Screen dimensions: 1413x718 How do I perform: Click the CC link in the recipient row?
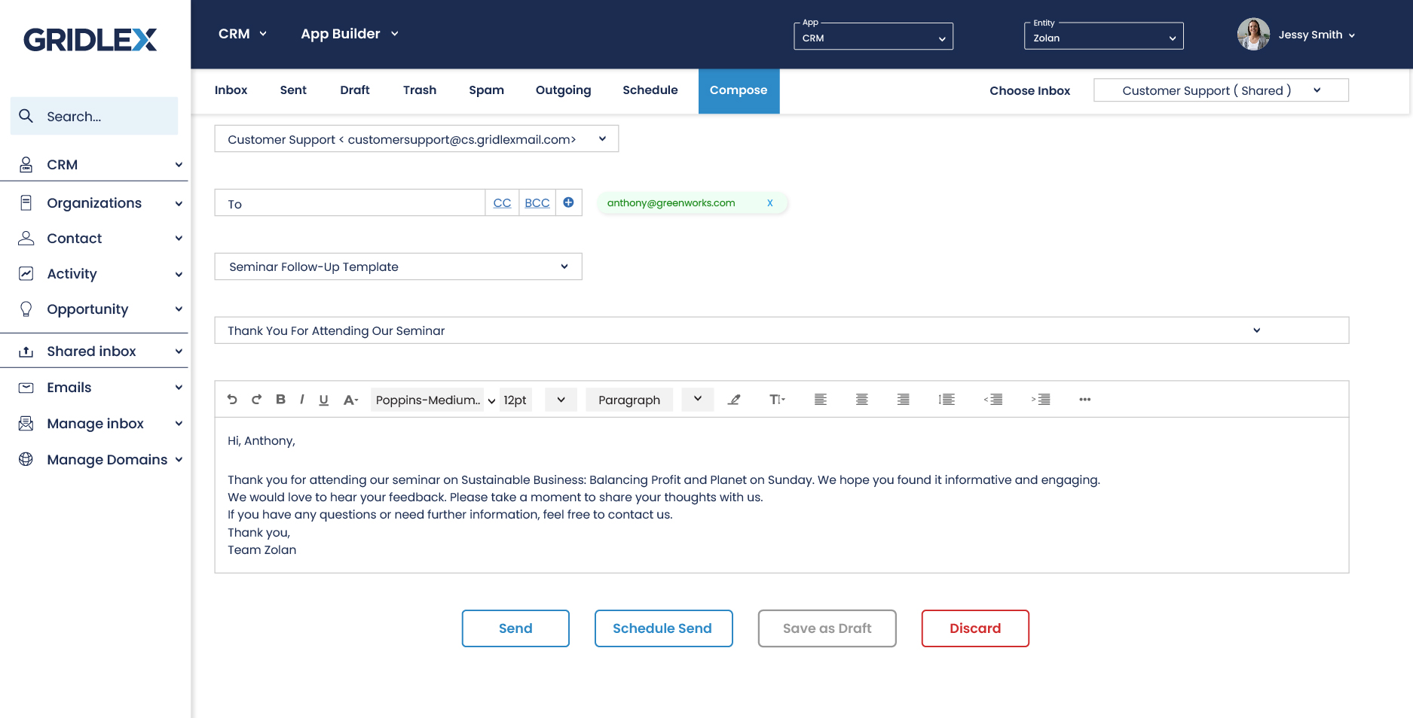click(x=502, y=202)
